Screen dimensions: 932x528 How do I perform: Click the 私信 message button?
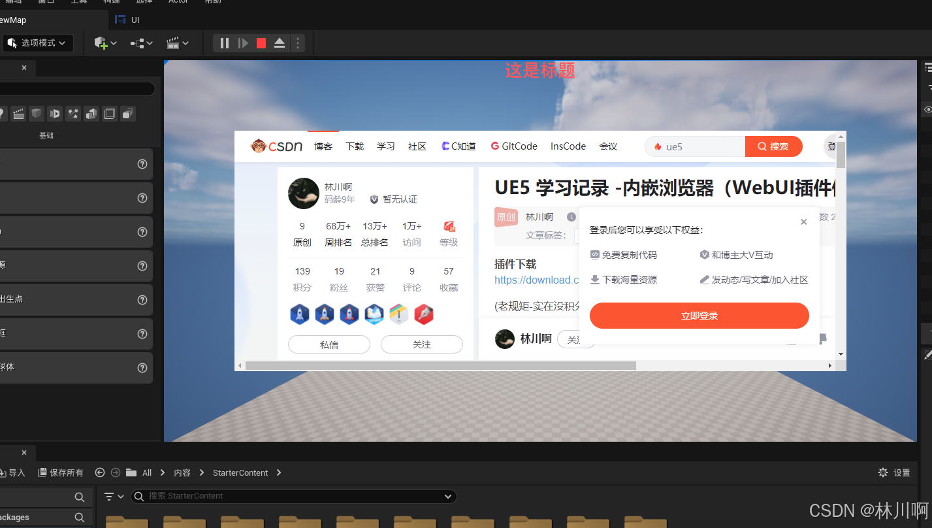[329, 344]
